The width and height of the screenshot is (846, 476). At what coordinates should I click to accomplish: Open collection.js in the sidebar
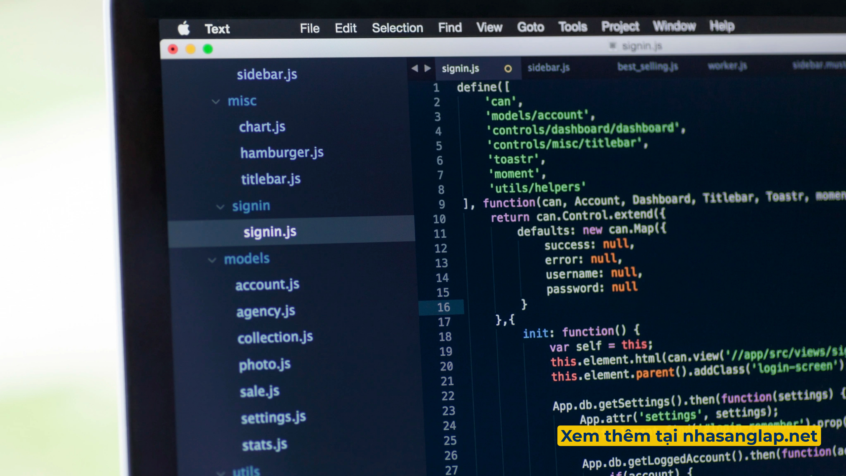(x=275, y=337)
